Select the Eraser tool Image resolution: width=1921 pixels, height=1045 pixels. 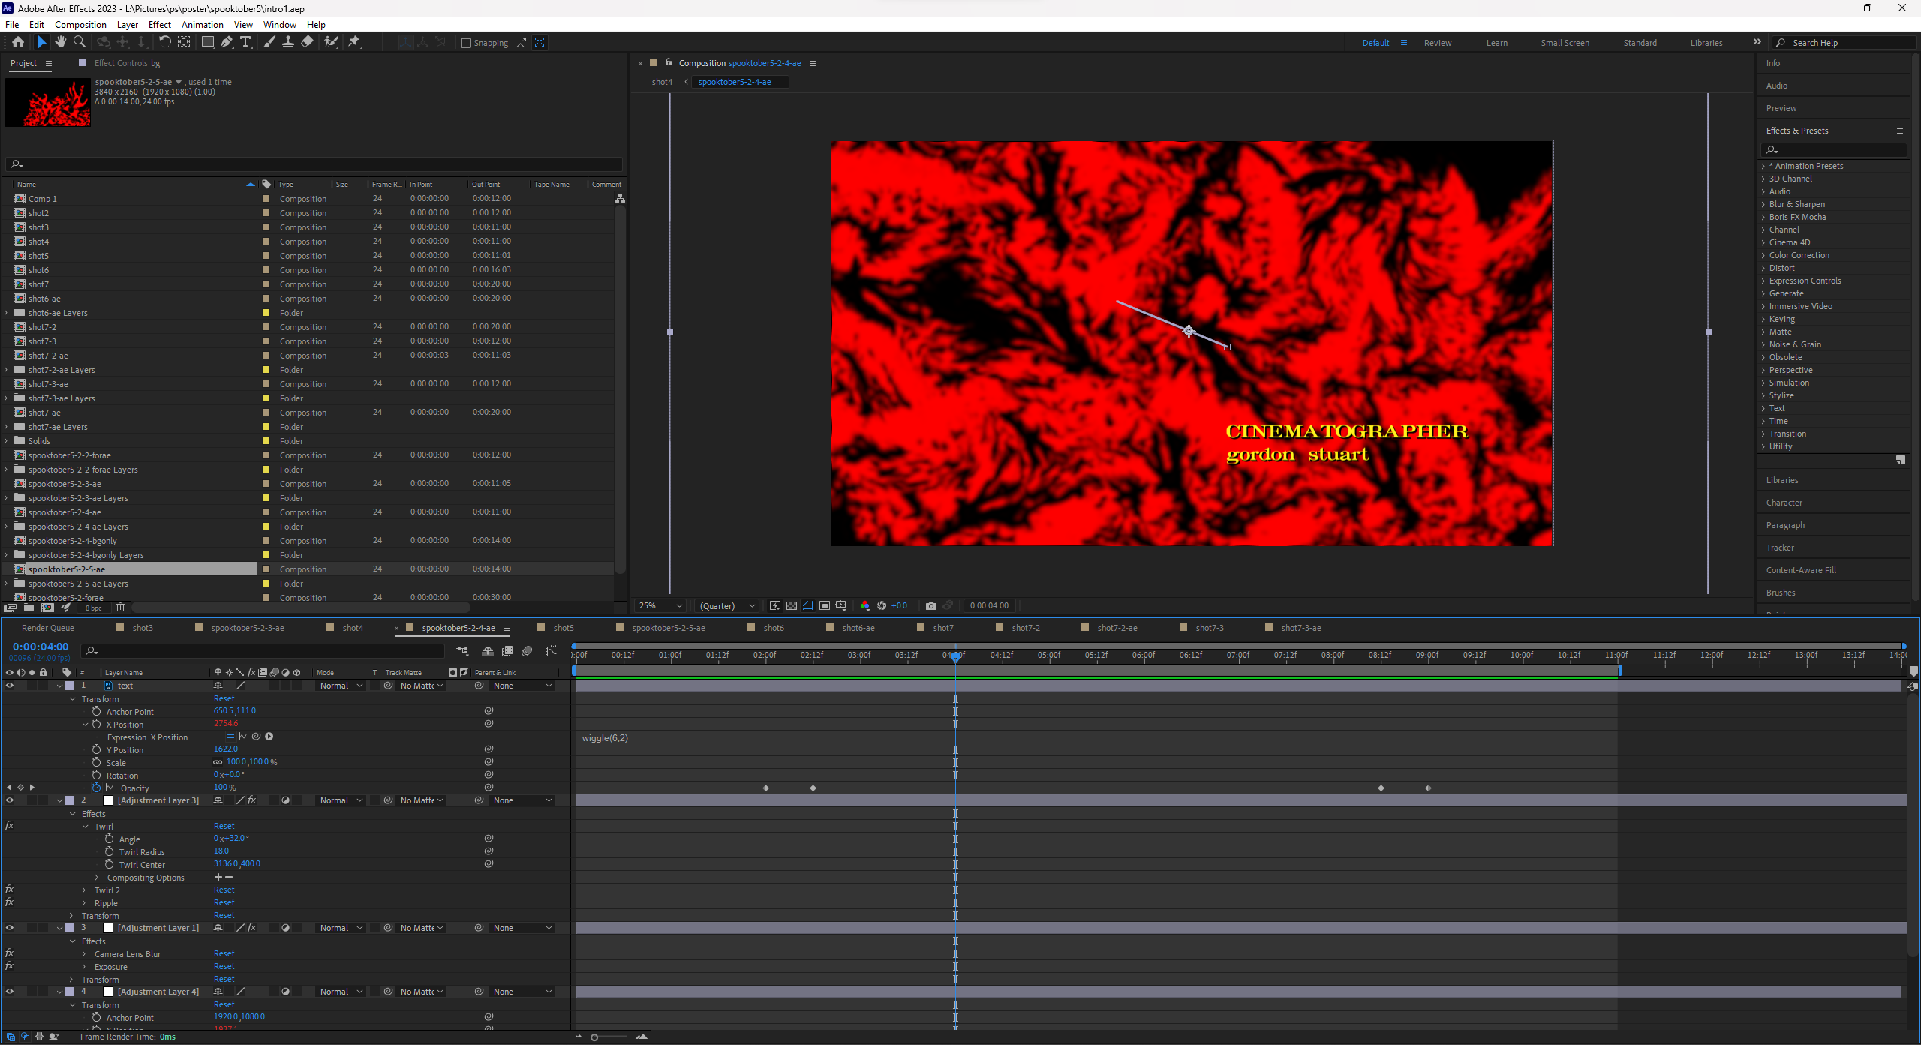[x=307, y=42]
